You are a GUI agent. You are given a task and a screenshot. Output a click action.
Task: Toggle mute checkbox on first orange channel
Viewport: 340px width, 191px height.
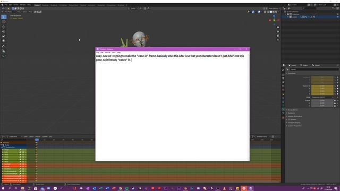coord(23,164)
